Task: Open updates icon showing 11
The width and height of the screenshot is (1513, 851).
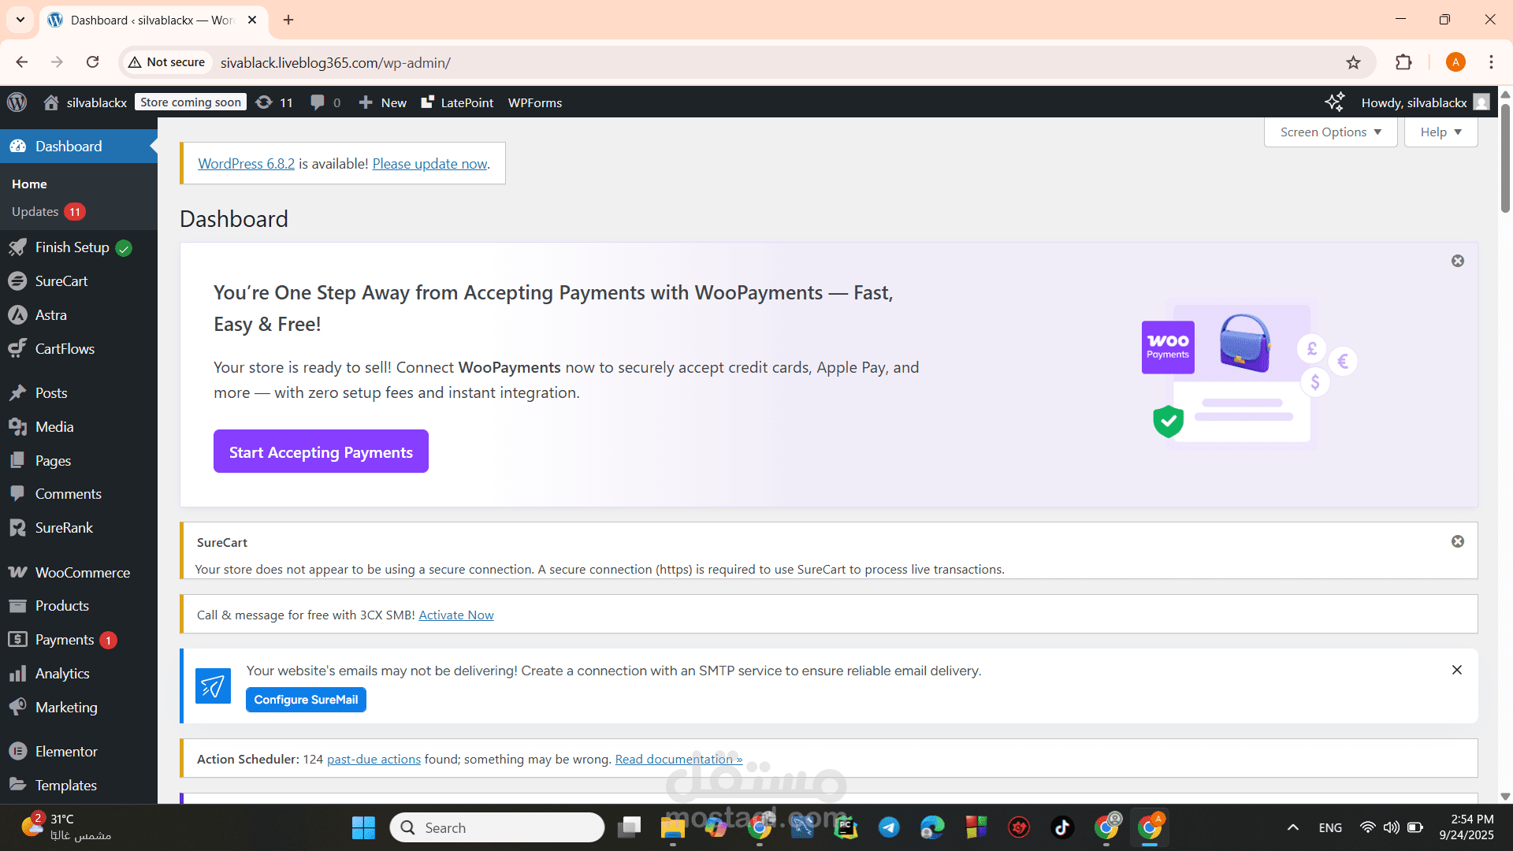Action: (274, 102)
